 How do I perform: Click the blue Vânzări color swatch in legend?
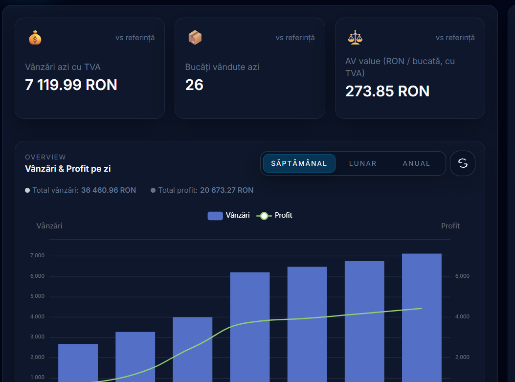pyautogui.click(x=215, y=215)
